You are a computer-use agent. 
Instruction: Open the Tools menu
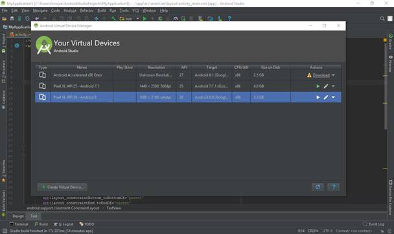[x=124, y=10]
